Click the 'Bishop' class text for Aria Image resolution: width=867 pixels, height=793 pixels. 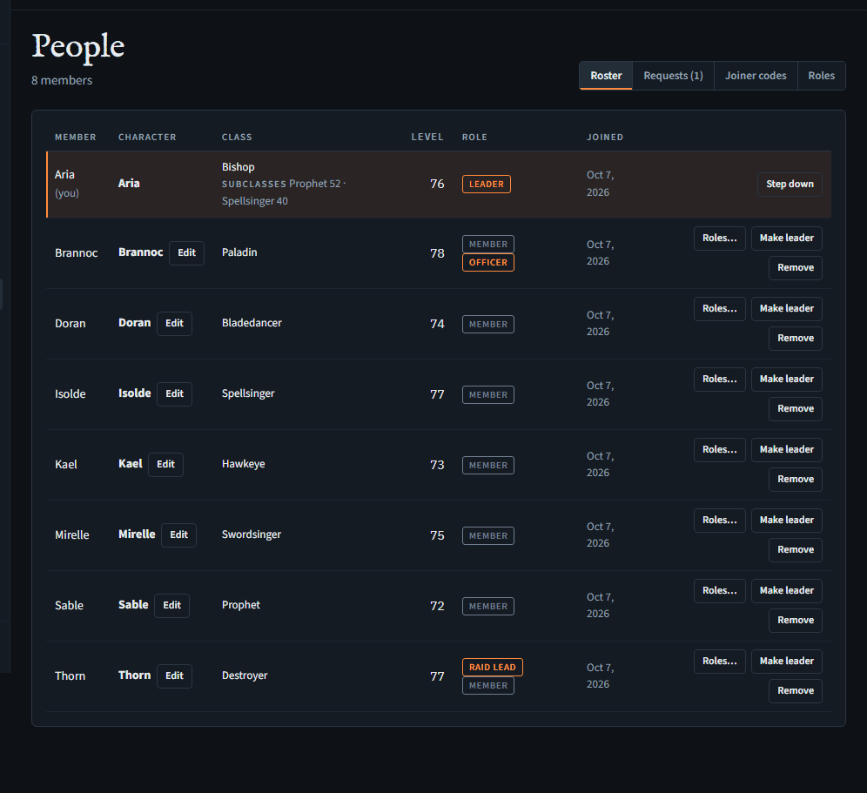point(238,167)
